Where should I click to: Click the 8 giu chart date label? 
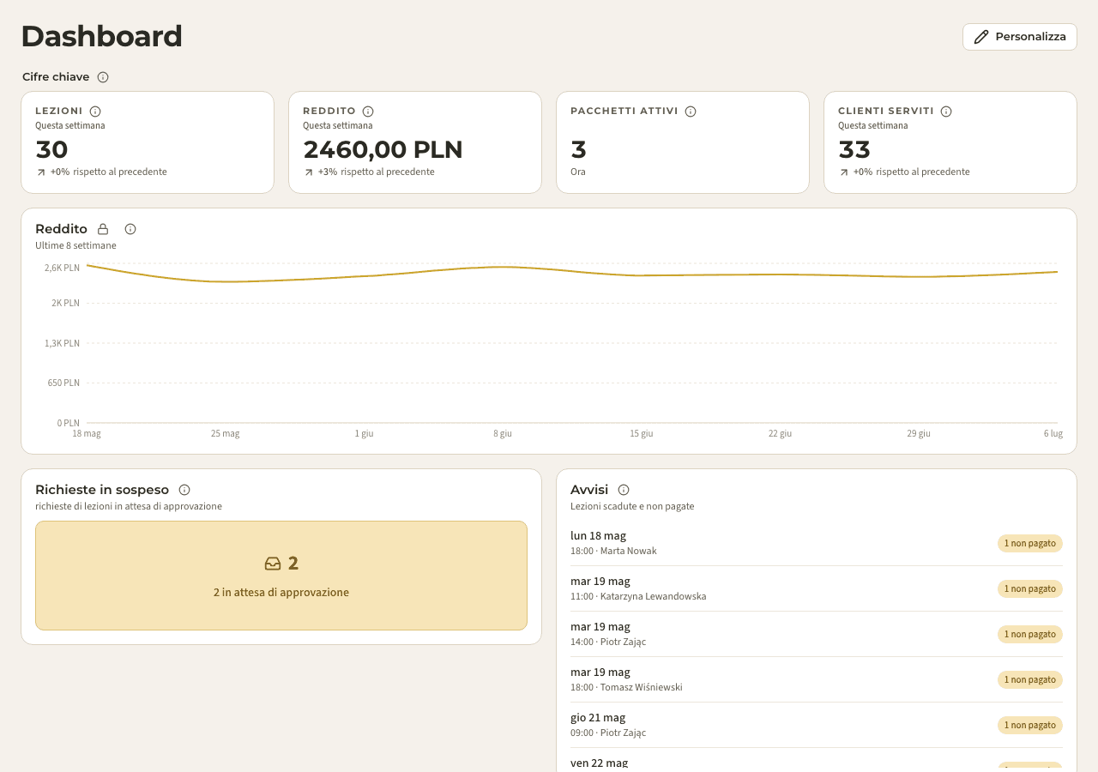(x=503, y=434)
